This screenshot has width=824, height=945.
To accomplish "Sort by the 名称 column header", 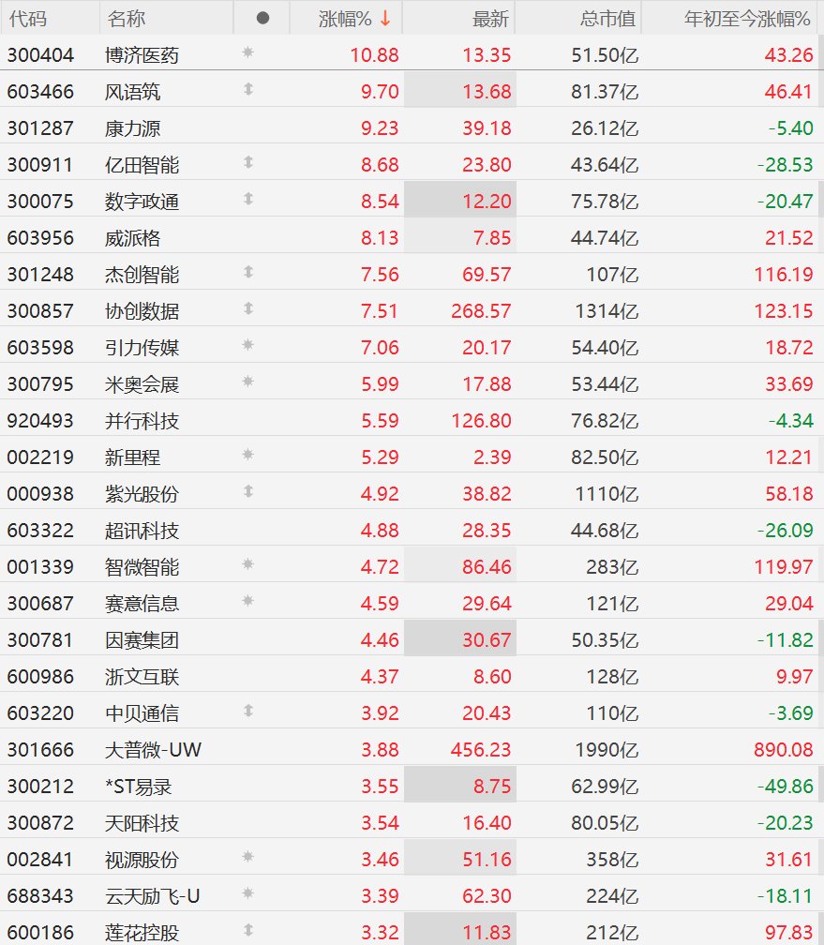I will (126, 19).
